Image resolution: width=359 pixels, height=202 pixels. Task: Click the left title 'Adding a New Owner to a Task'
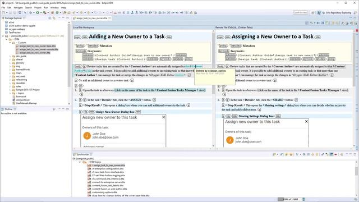127,36
